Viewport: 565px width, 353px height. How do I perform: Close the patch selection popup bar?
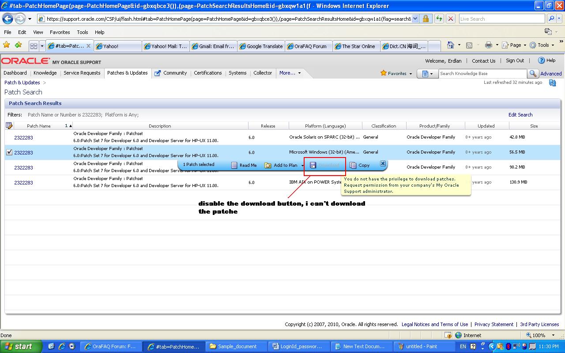point(383,163)
